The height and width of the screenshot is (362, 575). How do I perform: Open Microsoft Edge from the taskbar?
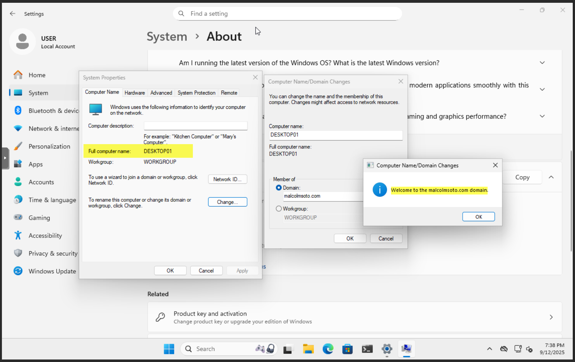(x=328, y=349)
